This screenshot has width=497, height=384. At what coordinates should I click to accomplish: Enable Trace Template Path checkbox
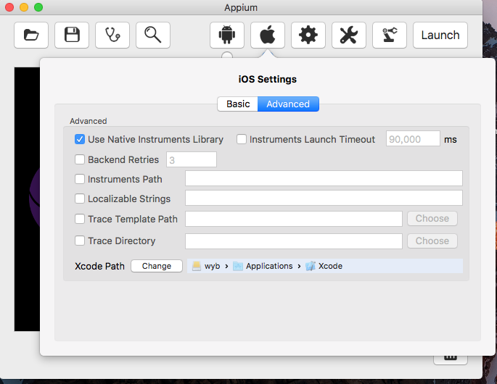pyautogui.click(x=80, y=219)
